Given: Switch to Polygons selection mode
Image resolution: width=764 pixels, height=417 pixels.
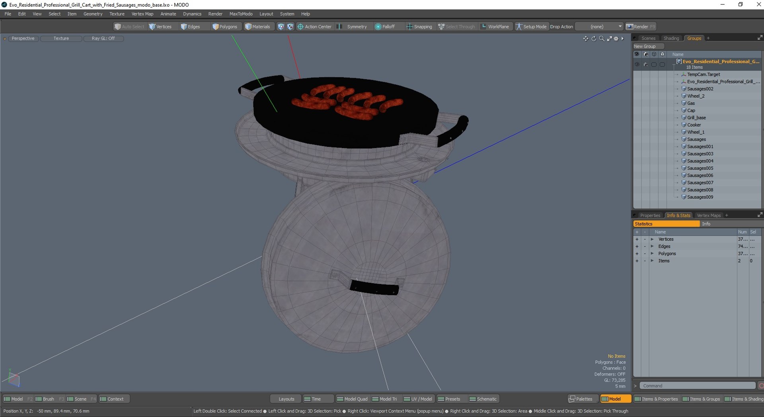Looking at the screenshot, I should click(225, 27).
